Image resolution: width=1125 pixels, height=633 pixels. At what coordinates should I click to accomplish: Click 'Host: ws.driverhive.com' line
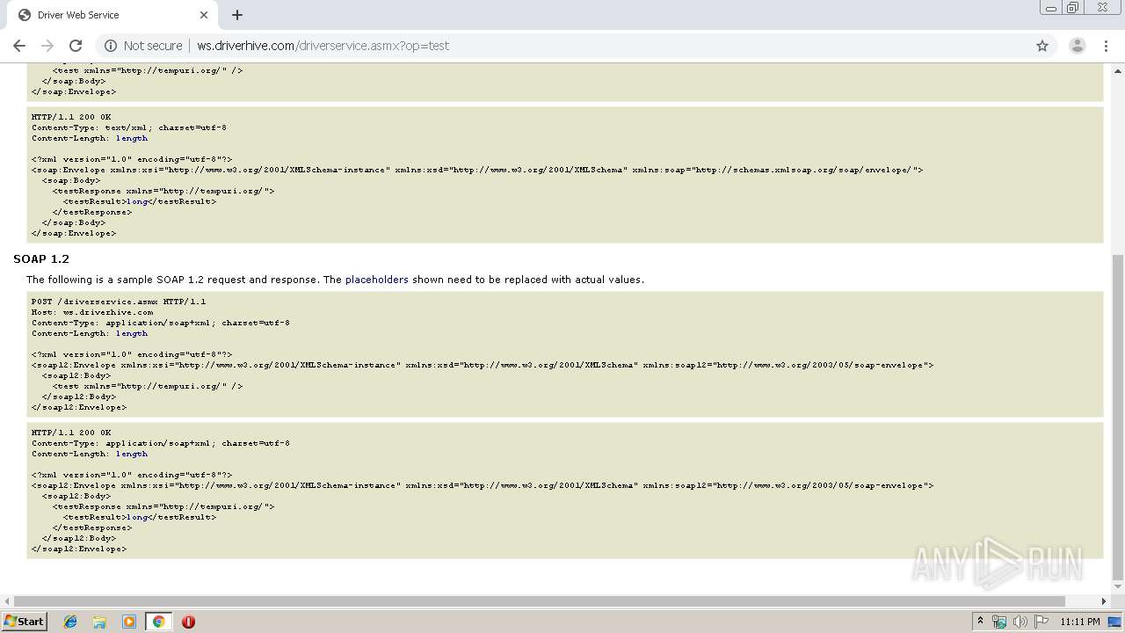tap(92, 312)
